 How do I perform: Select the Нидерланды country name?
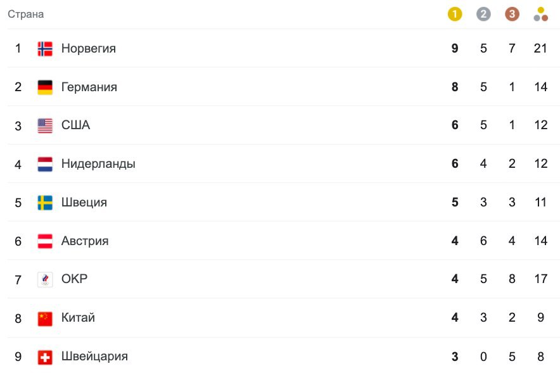point(98,164)
